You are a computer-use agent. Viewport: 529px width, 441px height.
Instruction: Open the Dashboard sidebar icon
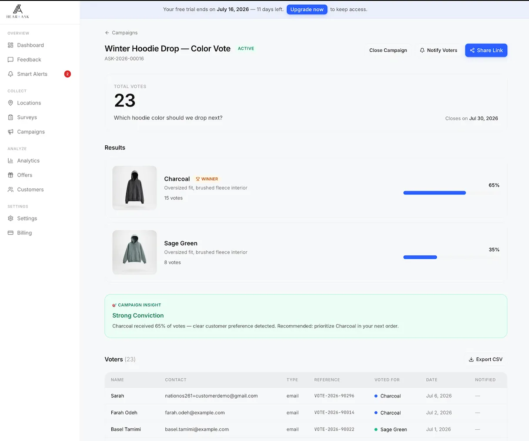pos(10,45)
